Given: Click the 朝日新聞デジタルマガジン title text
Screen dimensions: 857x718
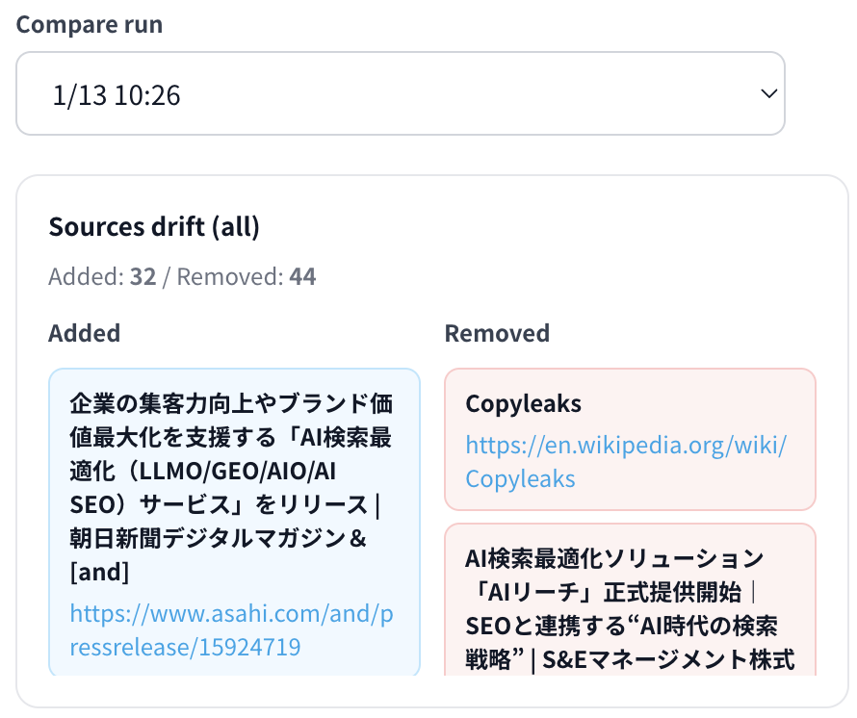Looking at the screenshot, I should click(x=221, y=539).
